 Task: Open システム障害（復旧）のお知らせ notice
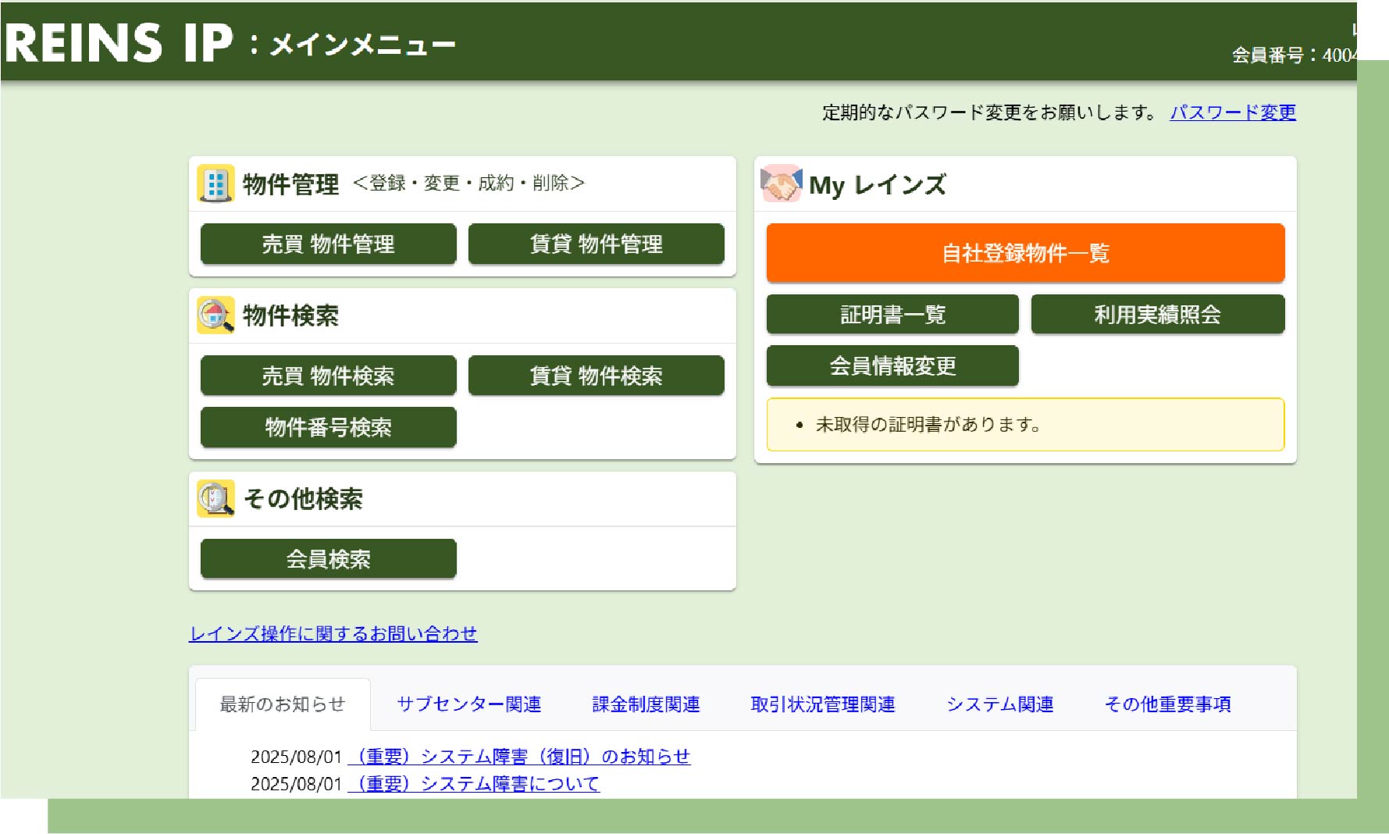coord(519,757)
